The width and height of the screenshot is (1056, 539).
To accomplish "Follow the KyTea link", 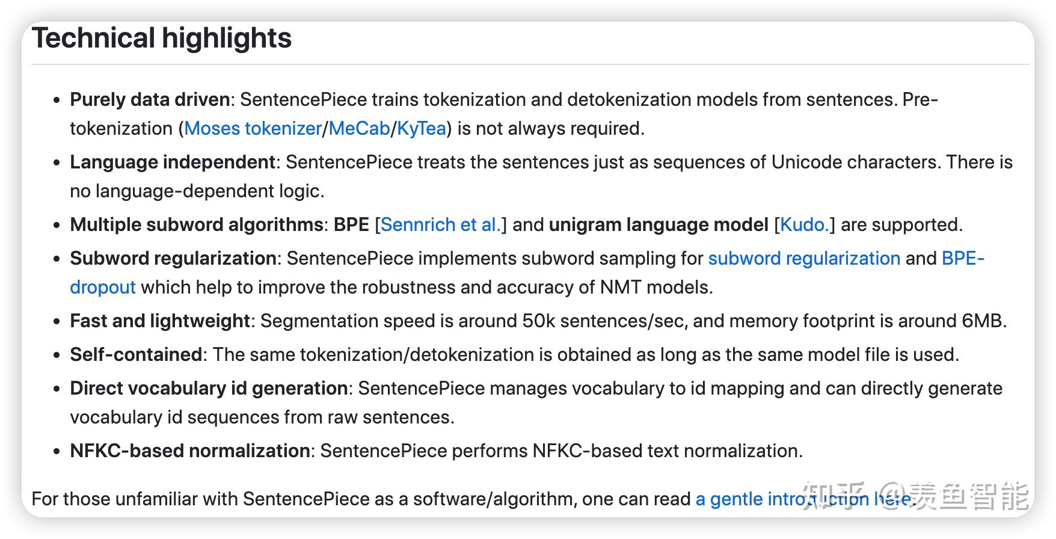I will tap(421, 129).
